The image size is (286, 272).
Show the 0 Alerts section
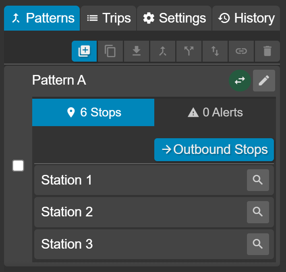[215, 112]
